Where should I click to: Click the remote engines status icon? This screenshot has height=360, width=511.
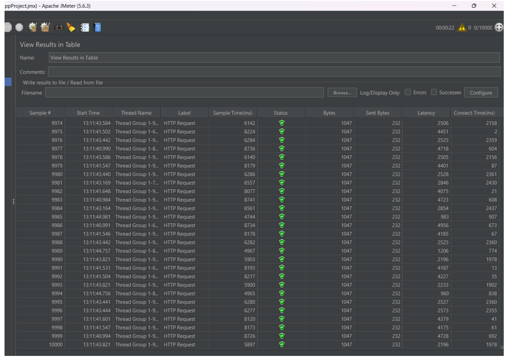click(499, 27)
